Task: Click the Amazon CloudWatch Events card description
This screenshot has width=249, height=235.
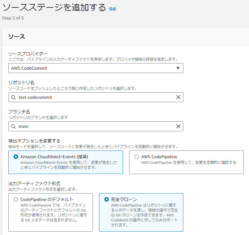Action: point(69,165)
